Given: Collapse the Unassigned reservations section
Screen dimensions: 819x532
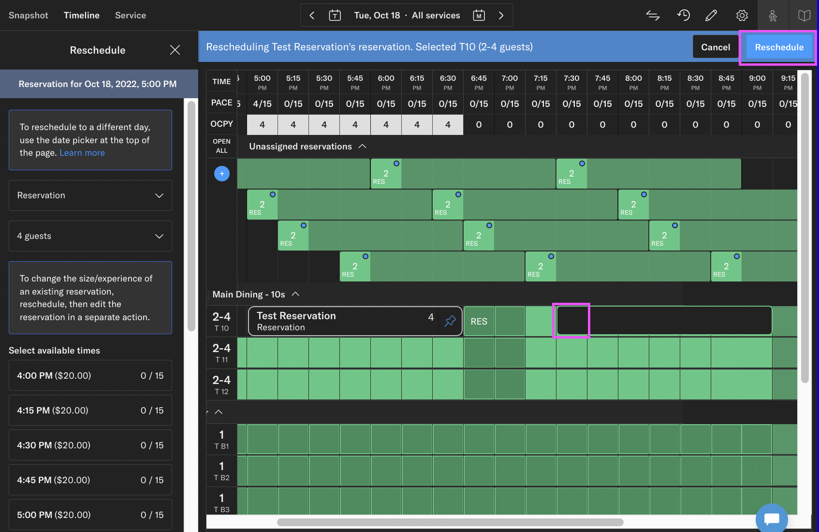Looking at the screenshot, I should 363,147.
